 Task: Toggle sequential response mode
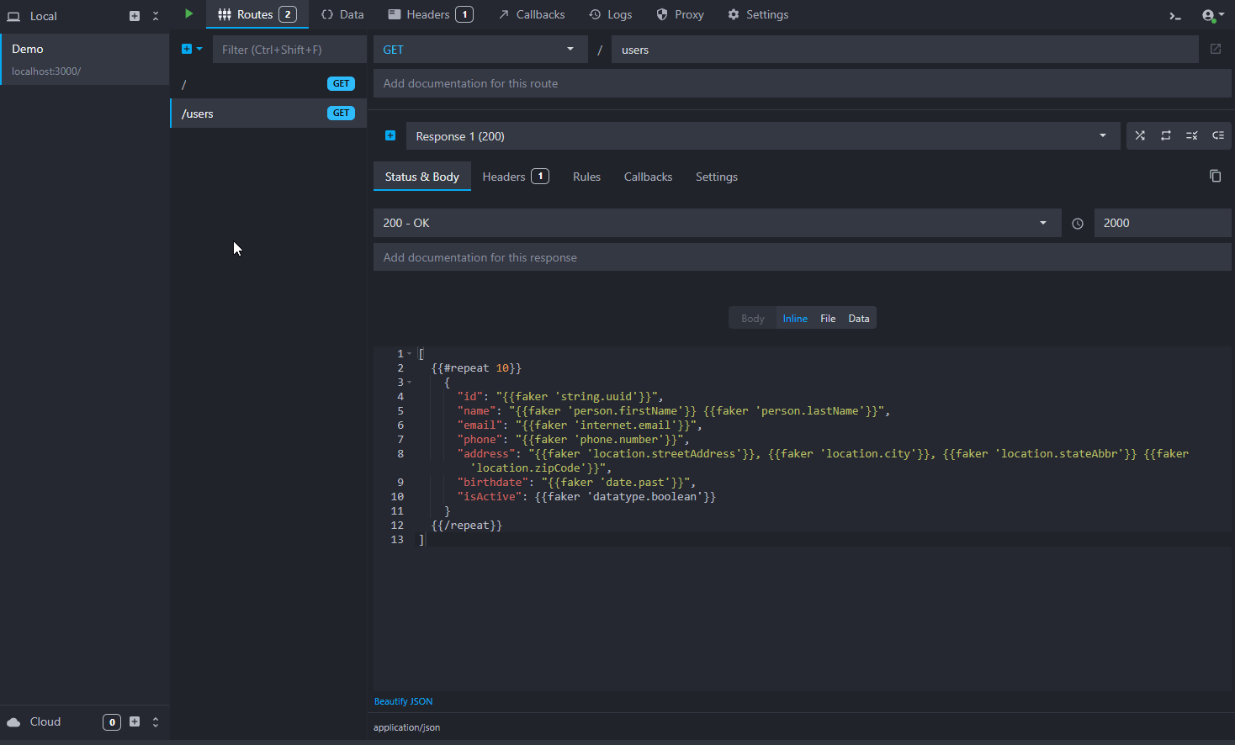1166,136
